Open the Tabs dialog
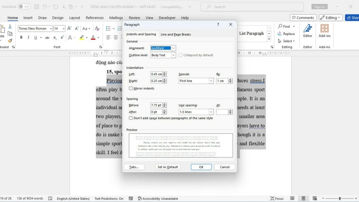 134,167
